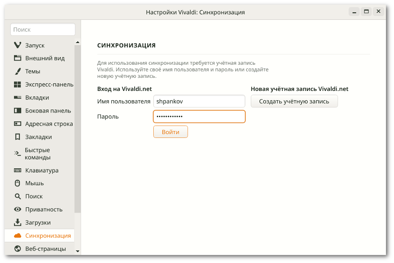Open Темы via the brush icon
This screenshot has height=263, width=394.
click(x=18, y=71)
